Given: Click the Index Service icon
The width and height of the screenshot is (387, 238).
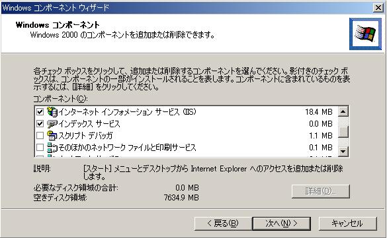Looking at the screenshot, I should click(x=52, y=124).
